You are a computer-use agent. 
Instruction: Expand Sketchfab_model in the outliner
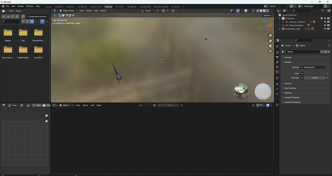pos(280,29)
